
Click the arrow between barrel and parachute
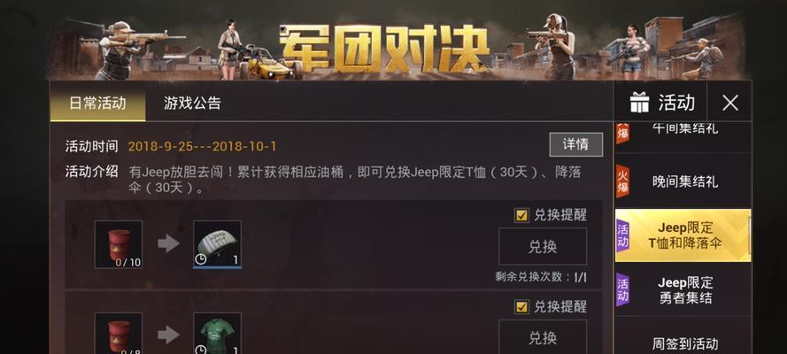click(168, 243)
